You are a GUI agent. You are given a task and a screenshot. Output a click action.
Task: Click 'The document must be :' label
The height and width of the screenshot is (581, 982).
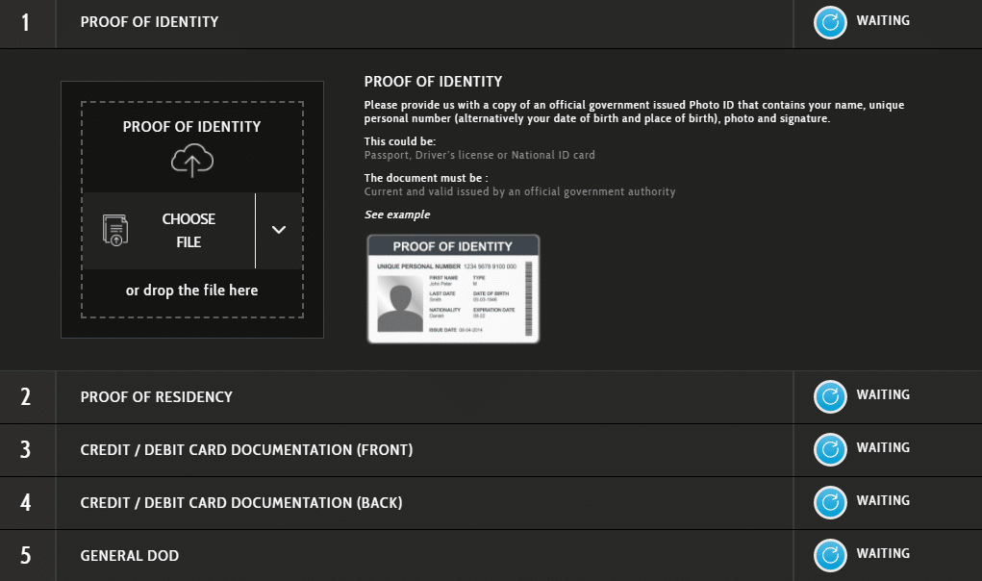(426, 178)
